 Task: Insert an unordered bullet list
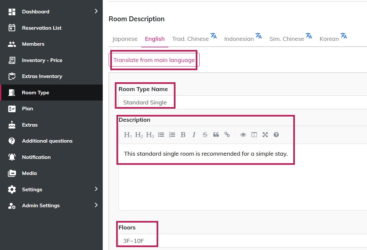pyautogui.click(x=161, y=135)
